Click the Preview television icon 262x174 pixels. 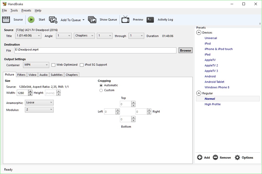(x=125, y=20)
